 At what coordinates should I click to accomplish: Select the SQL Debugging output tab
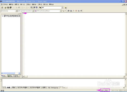pos(53,88)
